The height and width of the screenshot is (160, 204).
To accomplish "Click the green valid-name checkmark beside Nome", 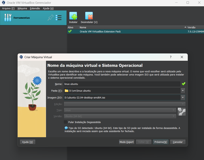I will click(184, 84).
